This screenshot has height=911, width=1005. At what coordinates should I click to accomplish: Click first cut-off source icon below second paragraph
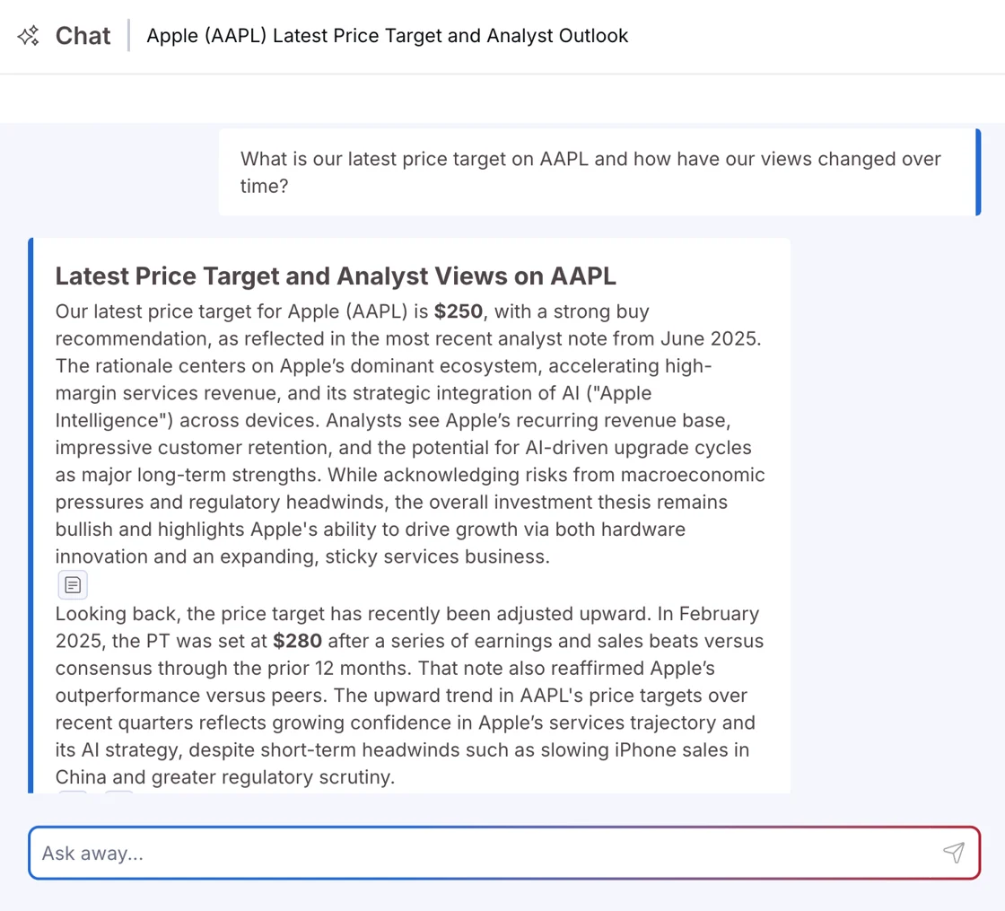(x=73, y=793)
